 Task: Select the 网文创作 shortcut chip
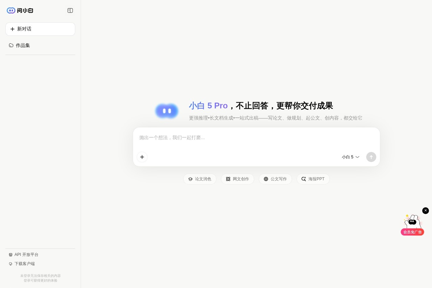click(238, 179)
